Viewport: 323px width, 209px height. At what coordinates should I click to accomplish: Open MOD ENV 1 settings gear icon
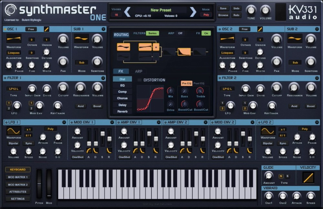(112, 122)
